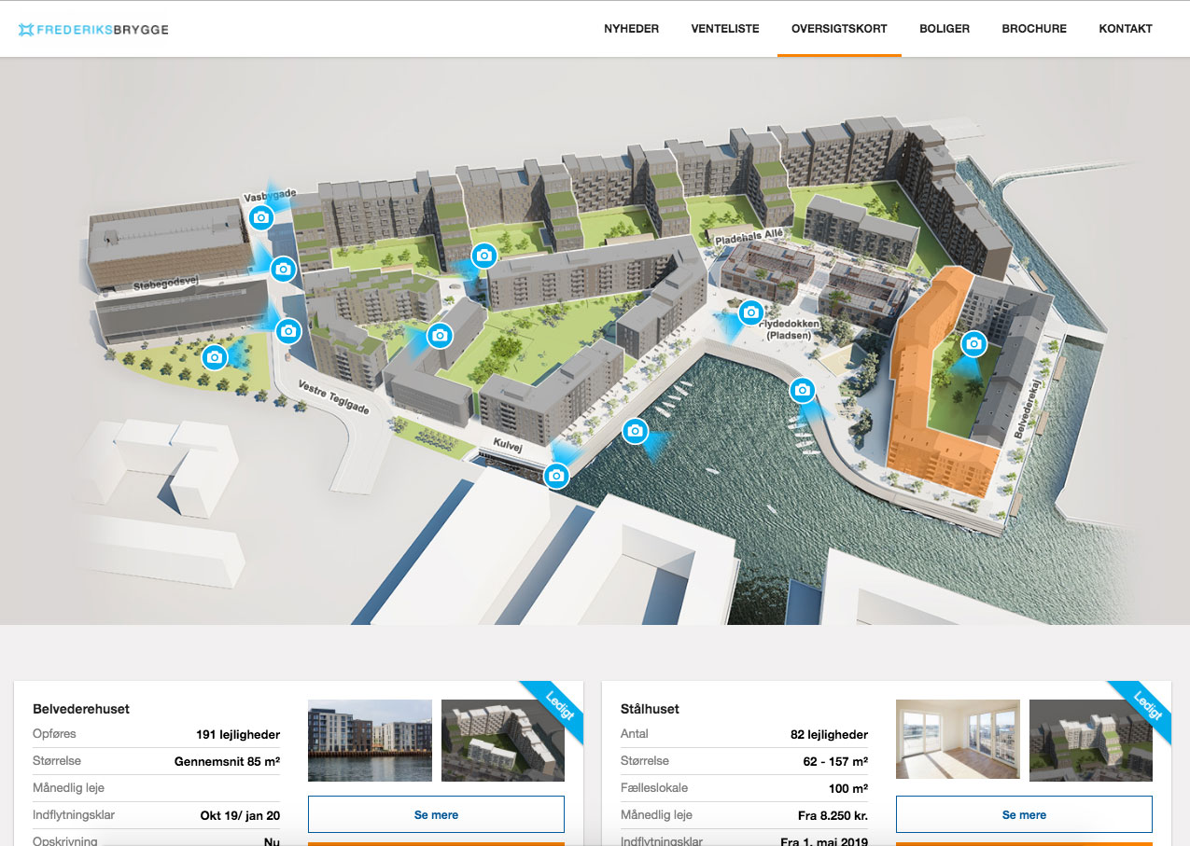Click Belvederehuset heading
Image resolution: width=1190 pixels, height=846 pixels.
(x=81, y=709)
